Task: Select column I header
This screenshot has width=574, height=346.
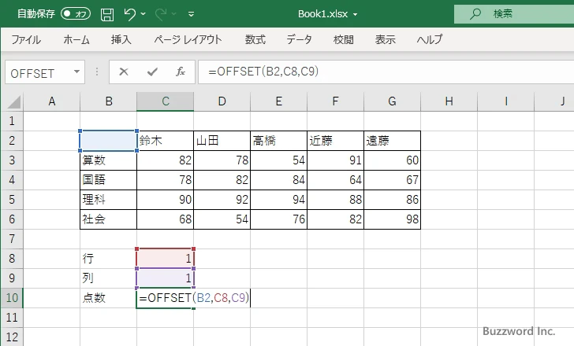Action: (505, 101)
